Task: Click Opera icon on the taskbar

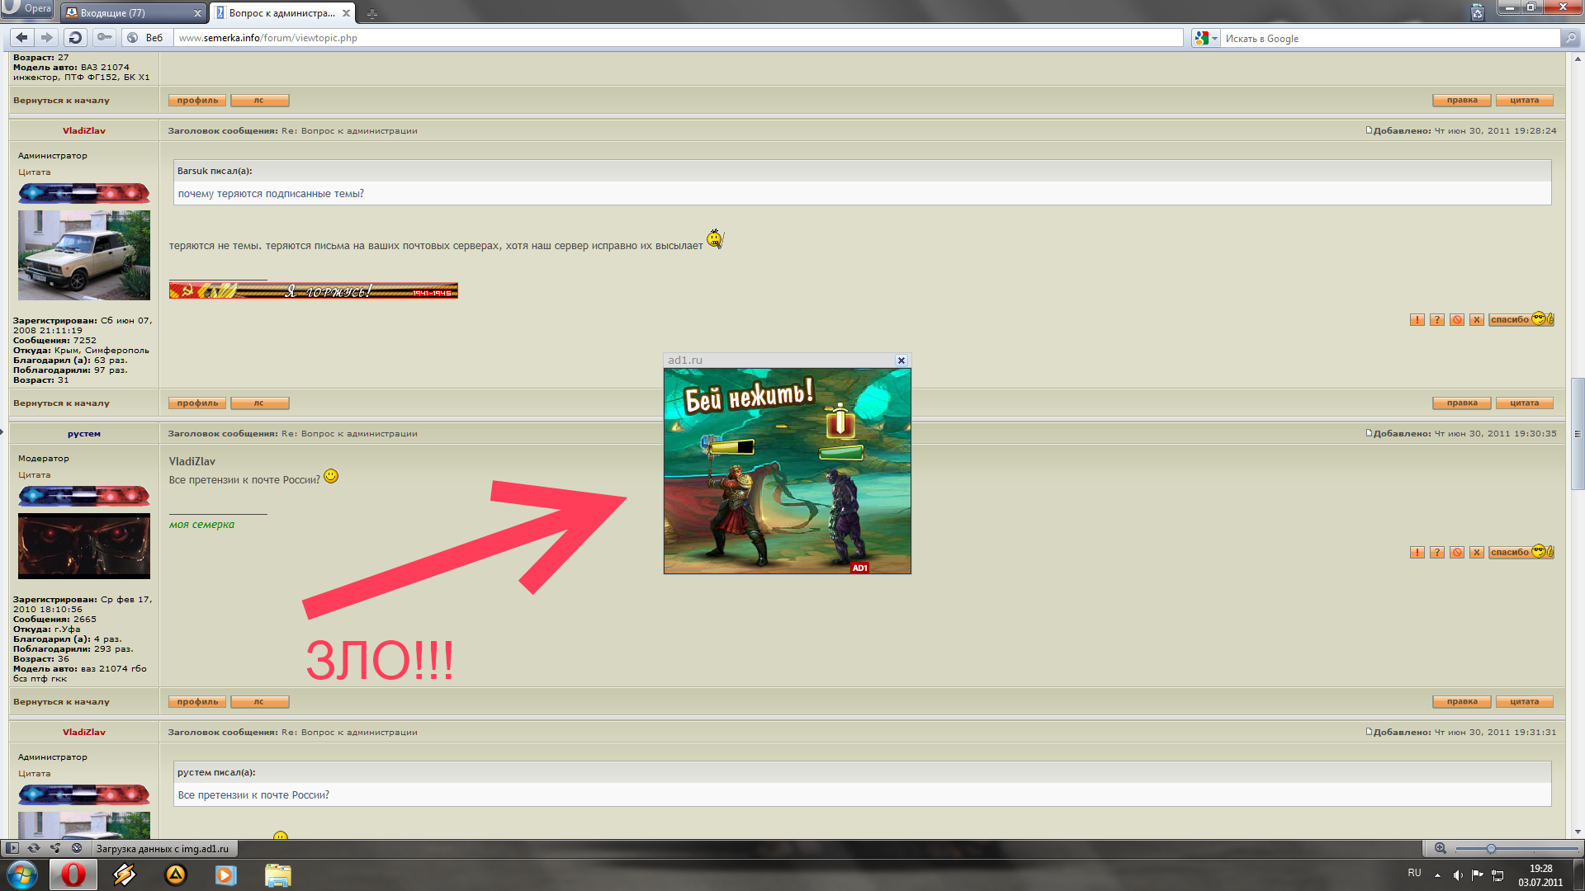Action: point(73,874)
